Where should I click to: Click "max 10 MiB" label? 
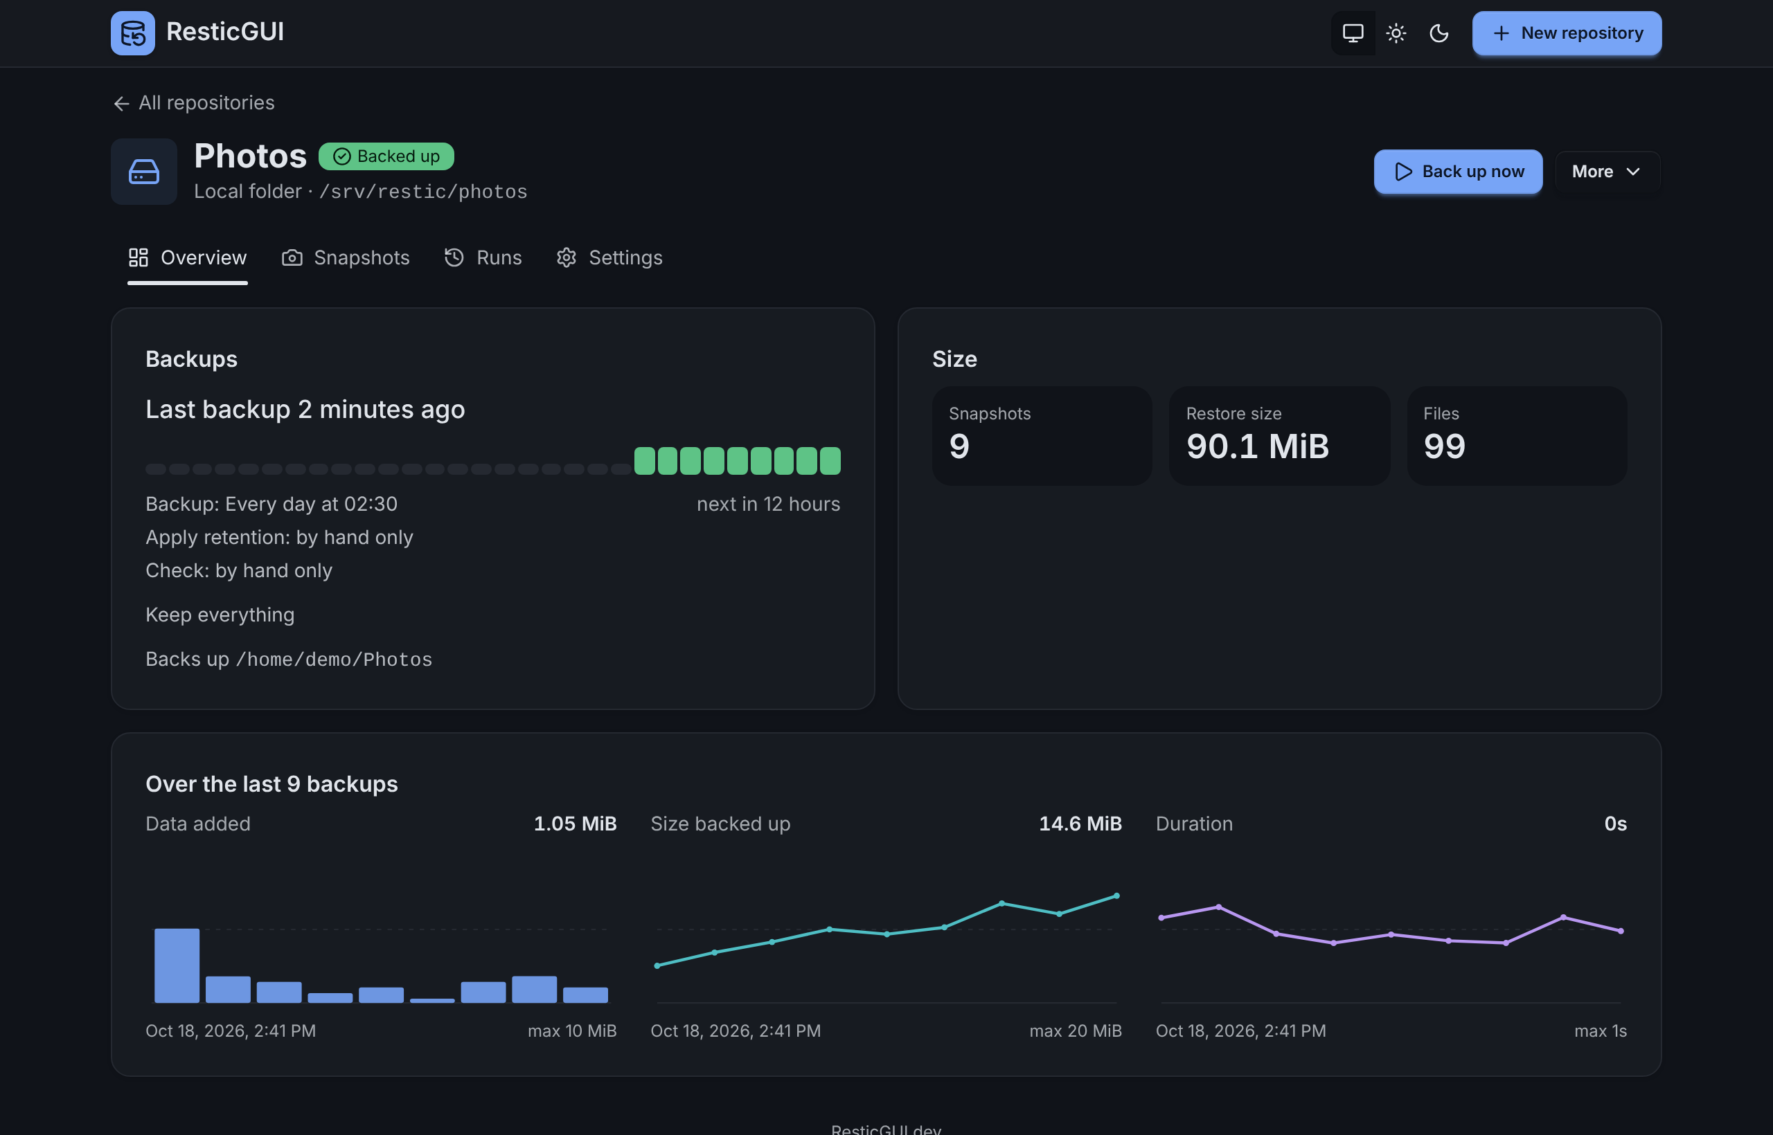[572, 1031]
